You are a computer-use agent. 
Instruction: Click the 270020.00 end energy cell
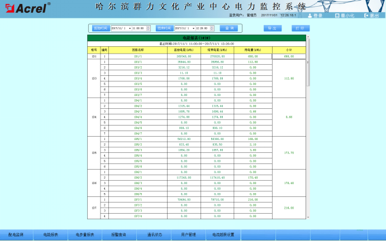217,56
